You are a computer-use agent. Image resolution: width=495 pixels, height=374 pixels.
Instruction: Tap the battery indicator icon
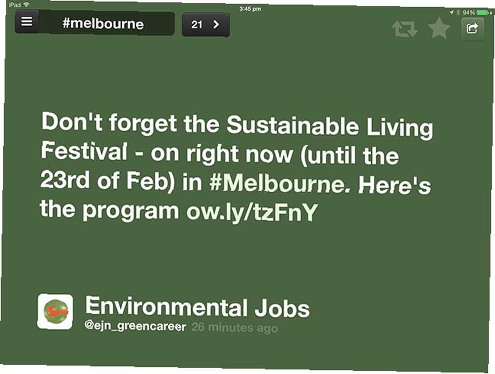(484, 13)
